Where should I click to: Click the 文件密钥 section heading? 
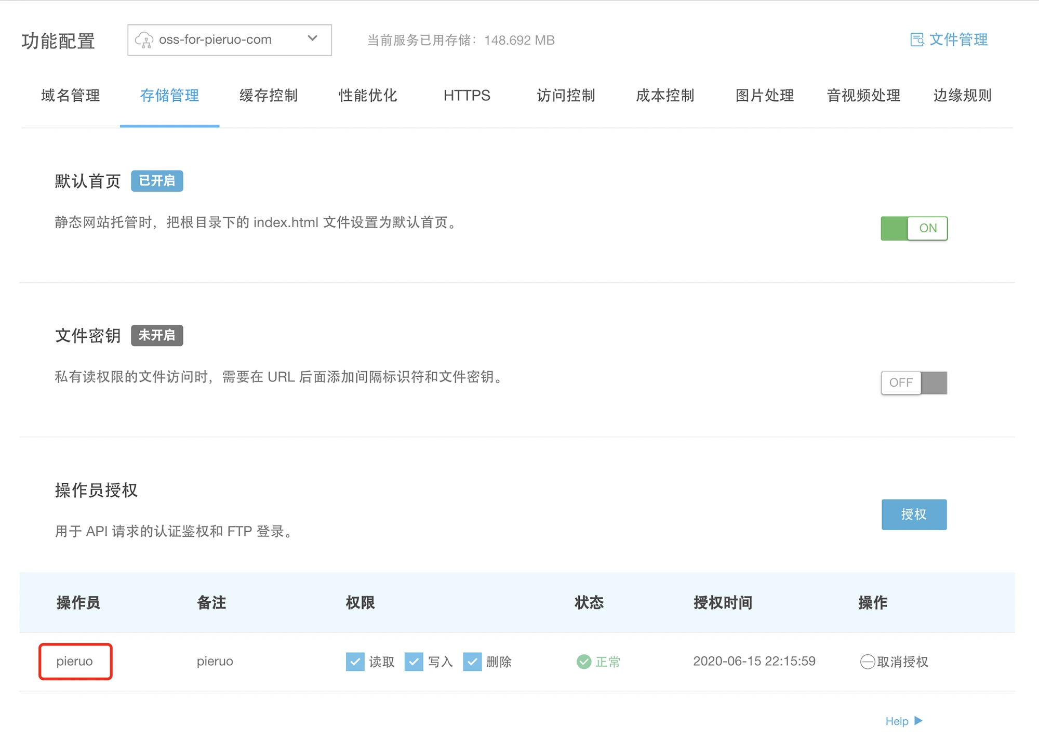pyautogui.click(x=88, y=335)
